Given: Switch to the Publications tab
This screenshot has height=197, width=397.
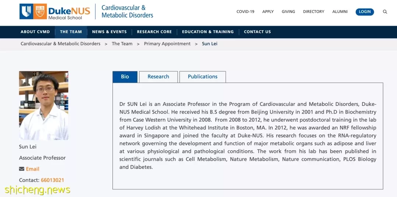Looking at the screenshot, I should click(x=203, y=77).
